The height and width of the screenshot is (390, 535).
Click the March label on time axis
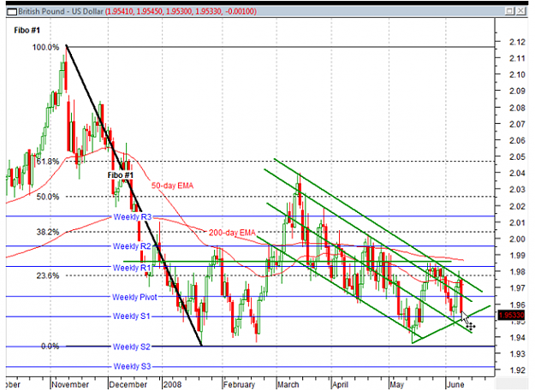click(x=288, y=385)
